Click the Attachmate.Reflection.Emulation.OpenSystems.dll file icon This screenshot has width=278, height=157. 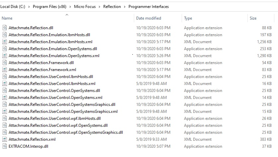coord(5,49)
